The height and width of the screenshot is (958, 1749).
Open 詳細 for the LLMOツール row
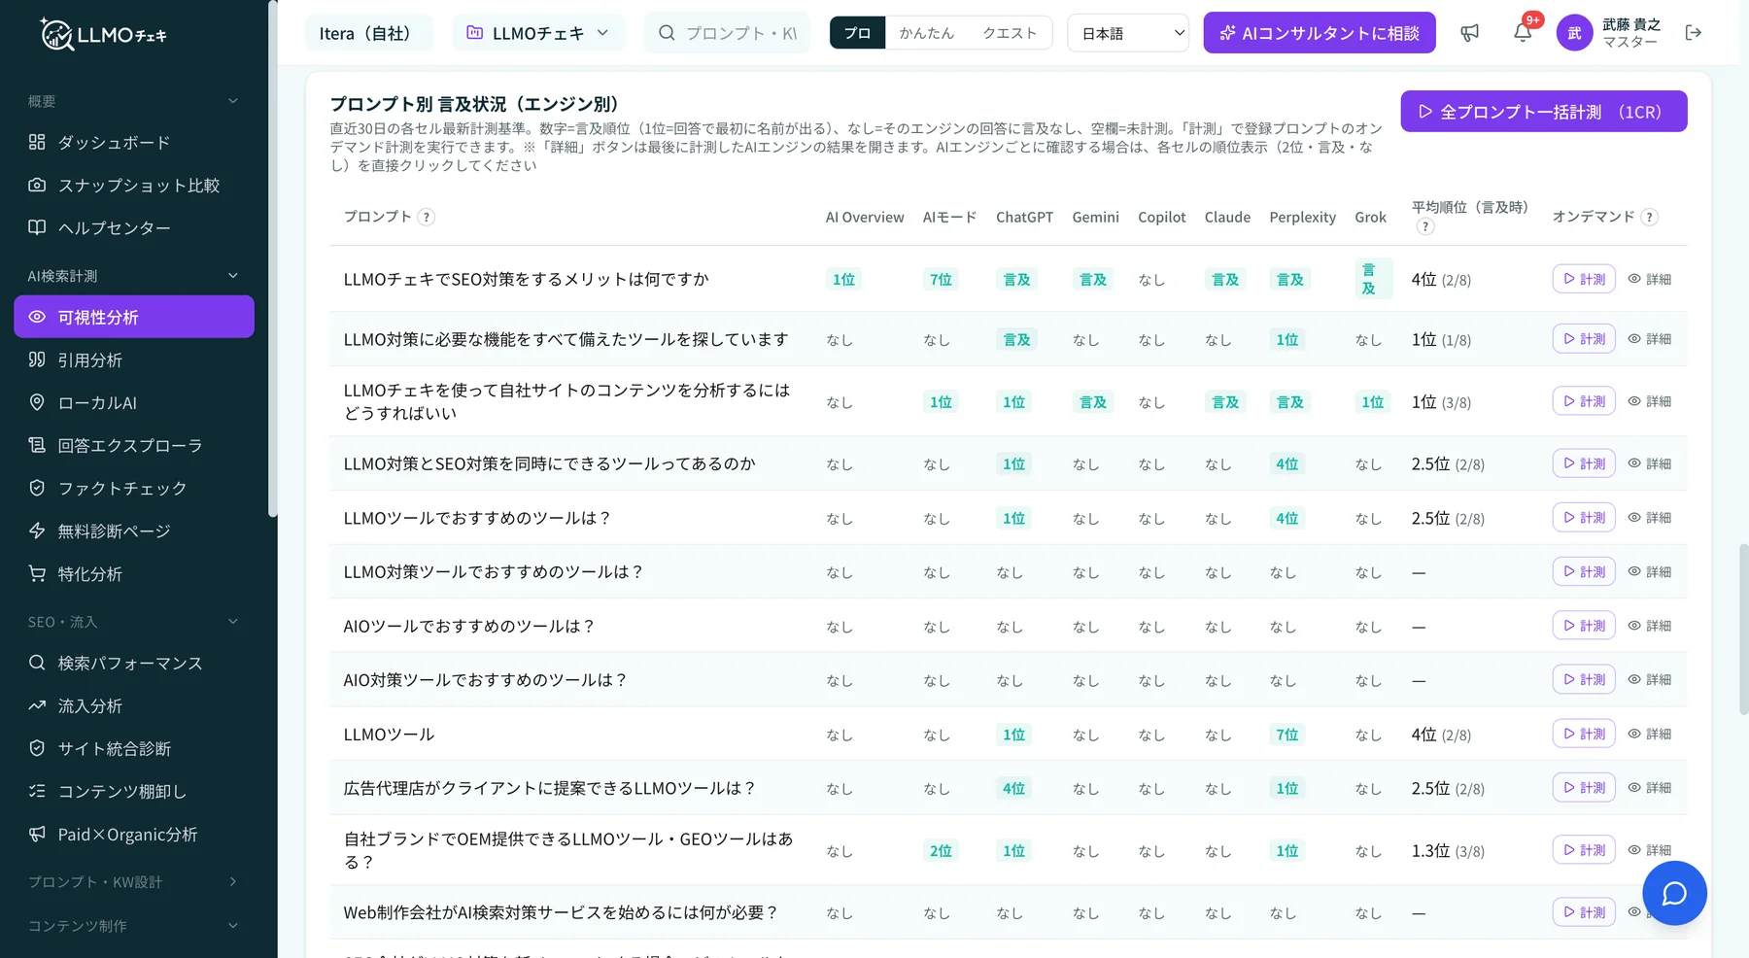1650,734
